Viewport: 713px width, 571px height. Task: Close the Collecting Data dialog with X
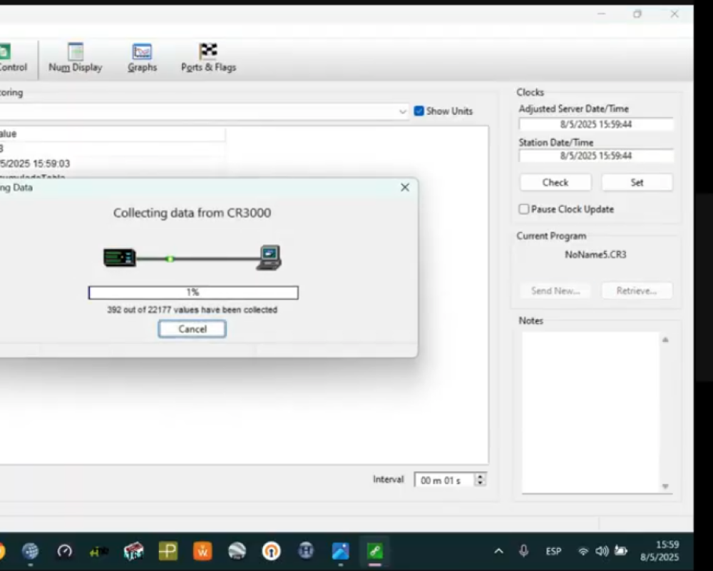pyautogui.click(x=405, y=188)
